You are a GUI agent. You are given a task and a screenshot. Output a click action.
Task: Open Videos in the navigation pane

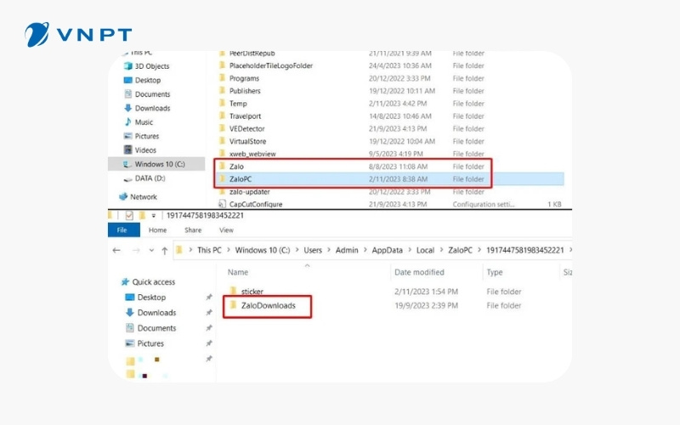145,150
